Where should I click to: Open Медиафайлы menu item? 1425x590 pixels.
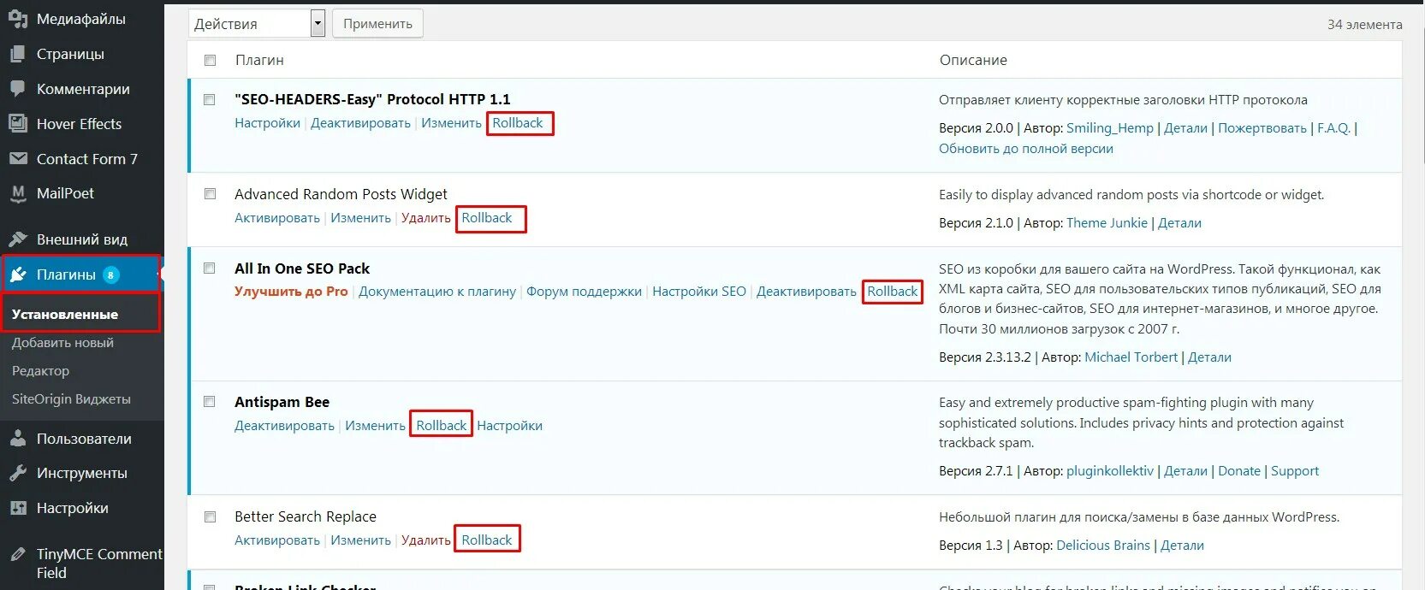(x=81, y=19)
